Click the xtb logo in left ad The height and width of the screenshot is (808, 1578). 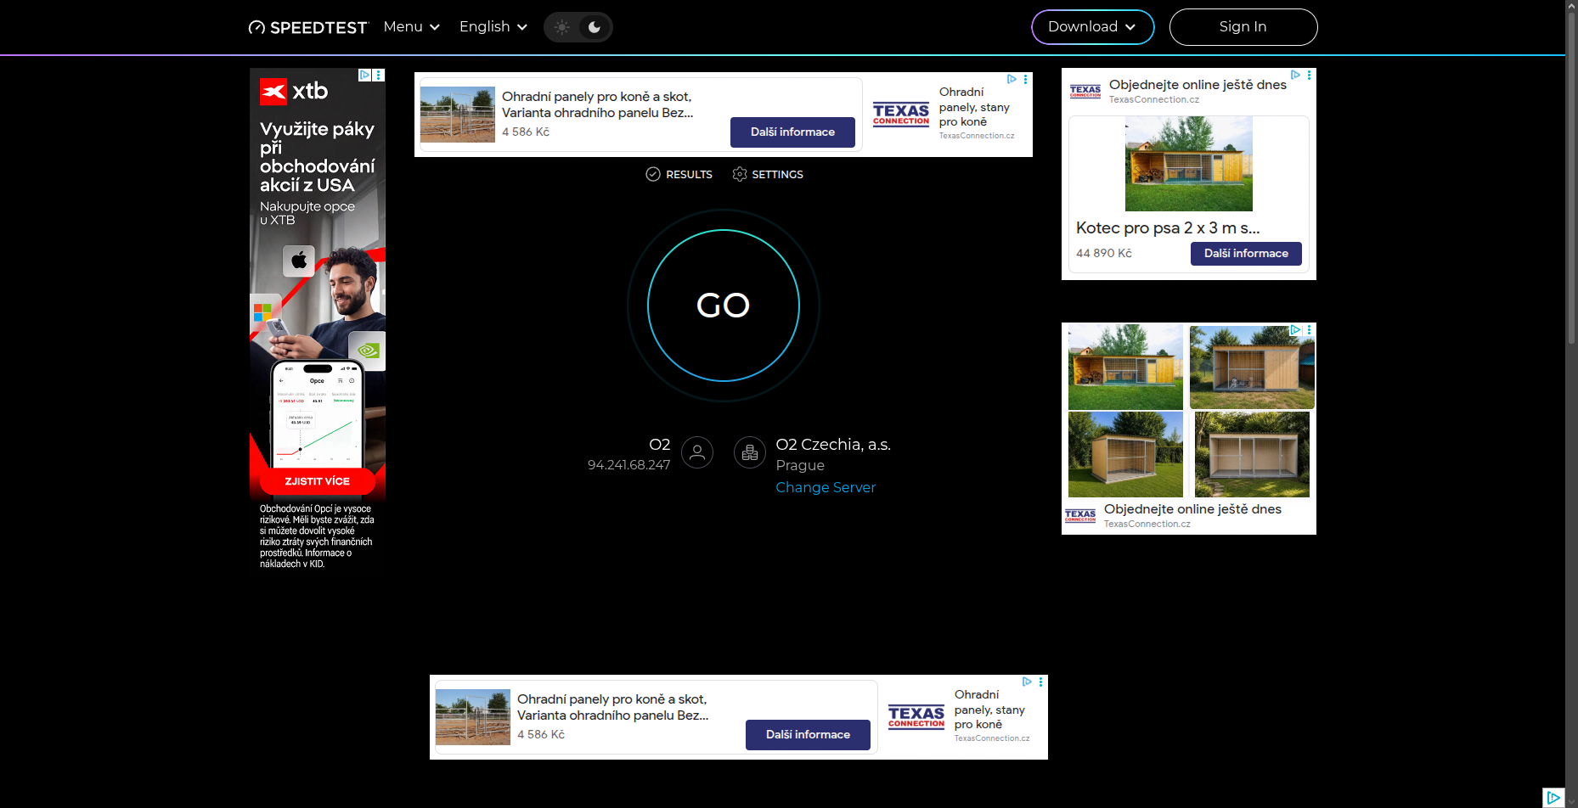click(294, 91)
